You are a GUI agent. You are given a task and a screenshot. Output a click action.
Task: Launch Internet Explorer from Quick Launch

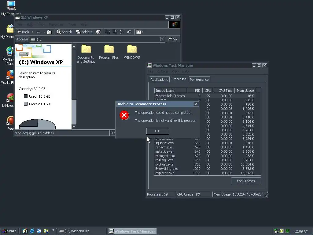(x=32, y=231)
